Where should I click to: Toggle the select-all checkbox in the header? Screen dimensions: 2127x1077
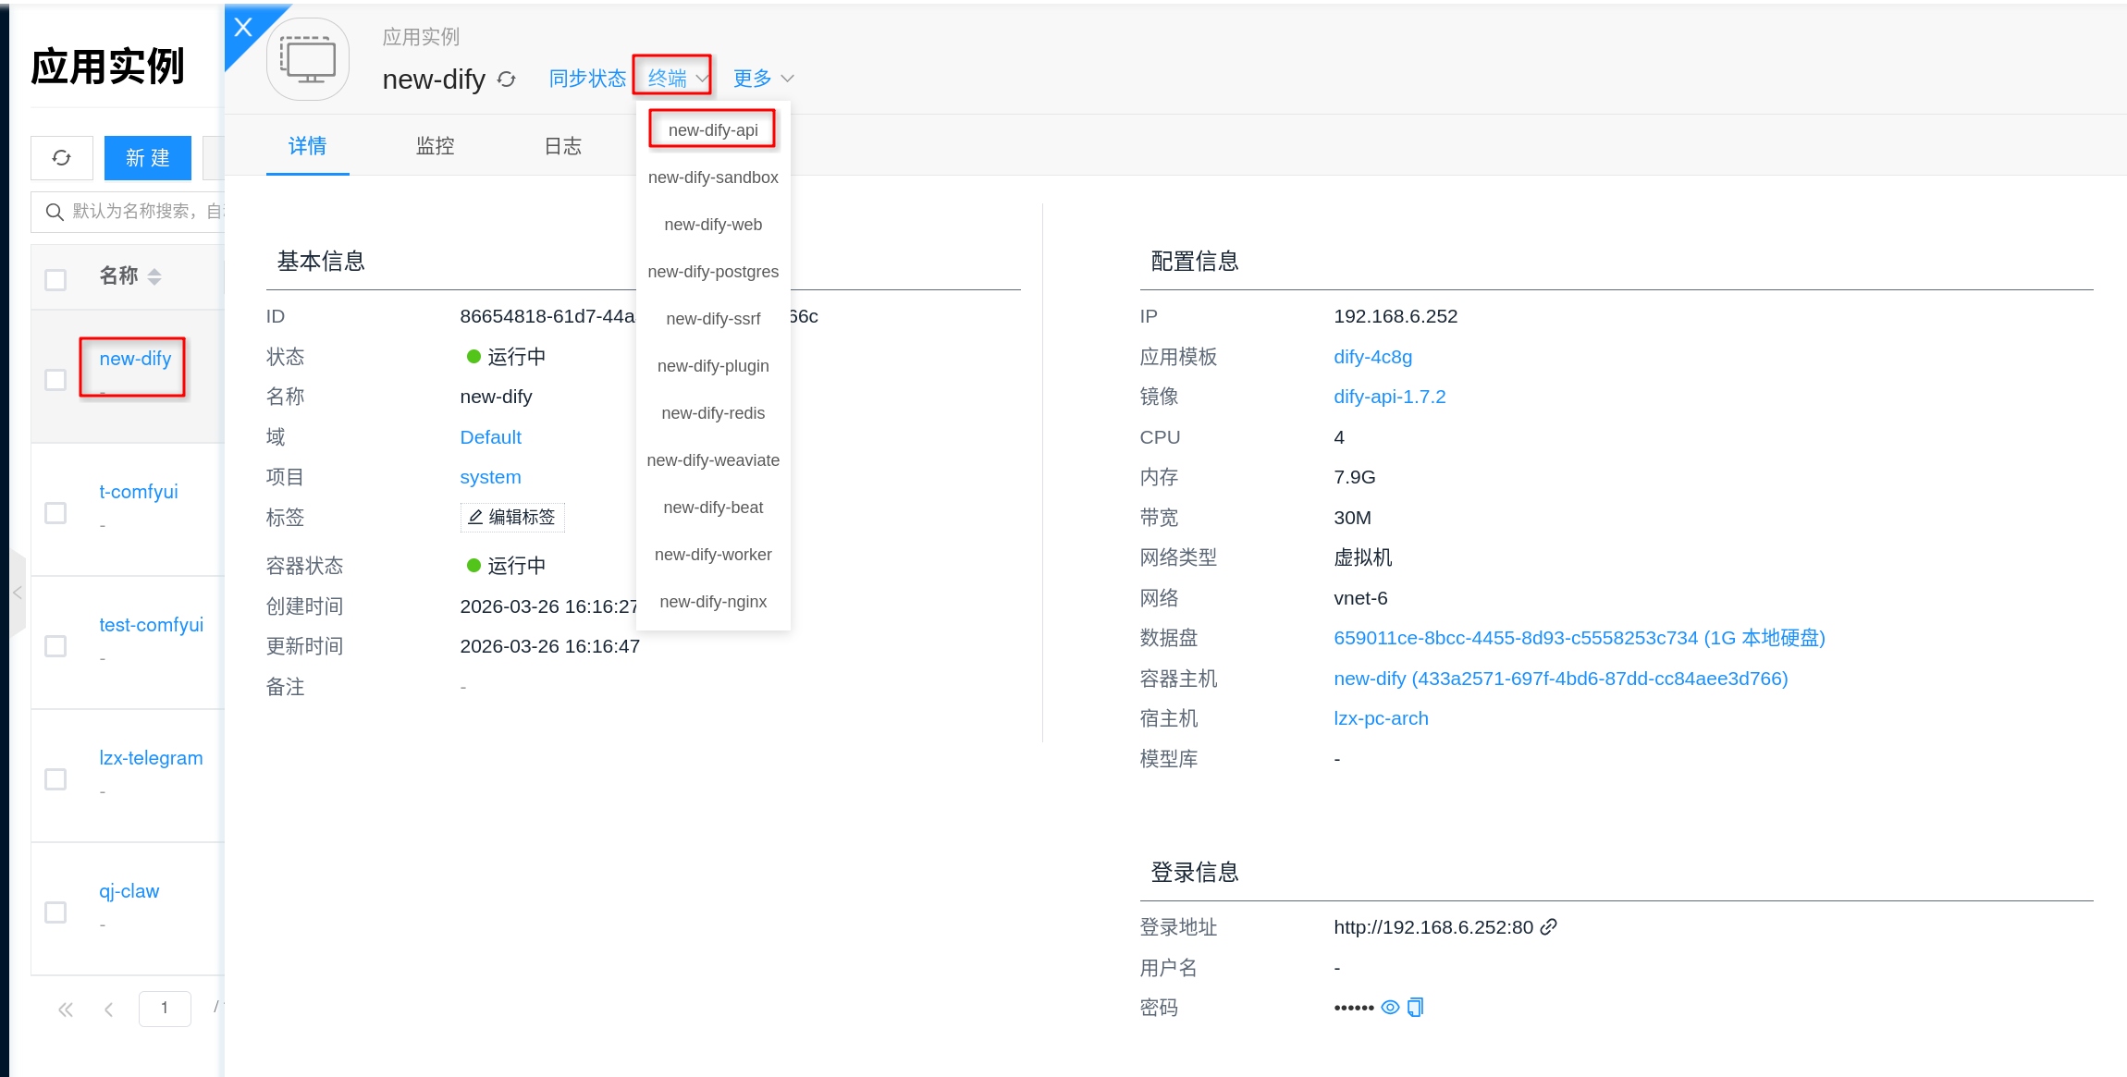click(x=55, y=279)
